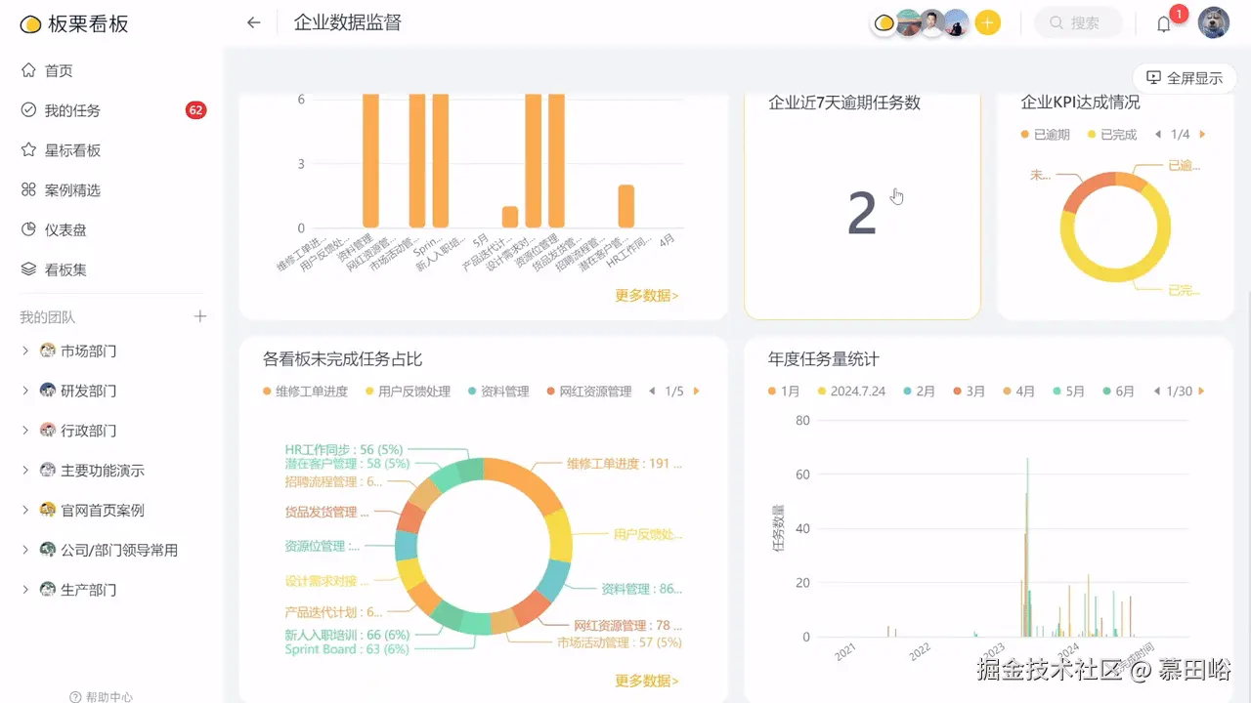Go to next KPI legend page 1/4
The height and width of the screenshot is (703, 1251).
pyautogui.click(x=1202, y=135)
